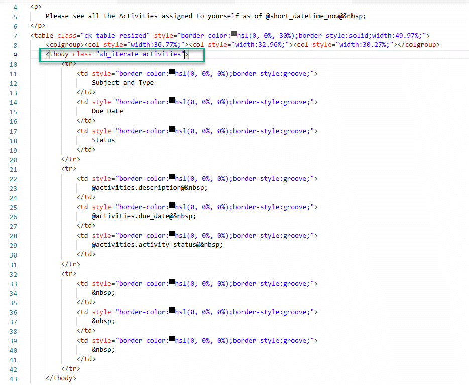Click the </tr> tag on line 42
Screen dimensions: 469x385
pyautogui.click(x=71, y=369)
